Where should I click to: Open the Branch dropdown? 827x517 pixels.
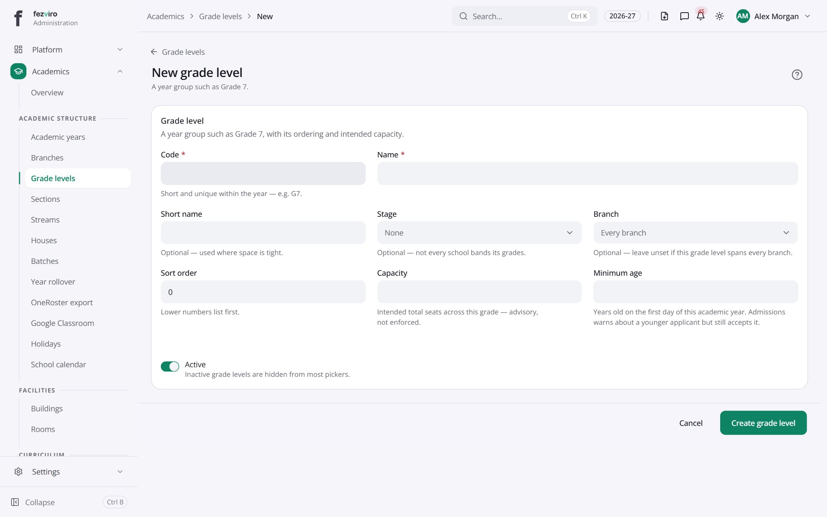tap(695, 233)
